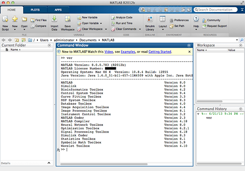Click search icon beside address bar
Viewport: 245px width, 171px height.
[242, 40]
